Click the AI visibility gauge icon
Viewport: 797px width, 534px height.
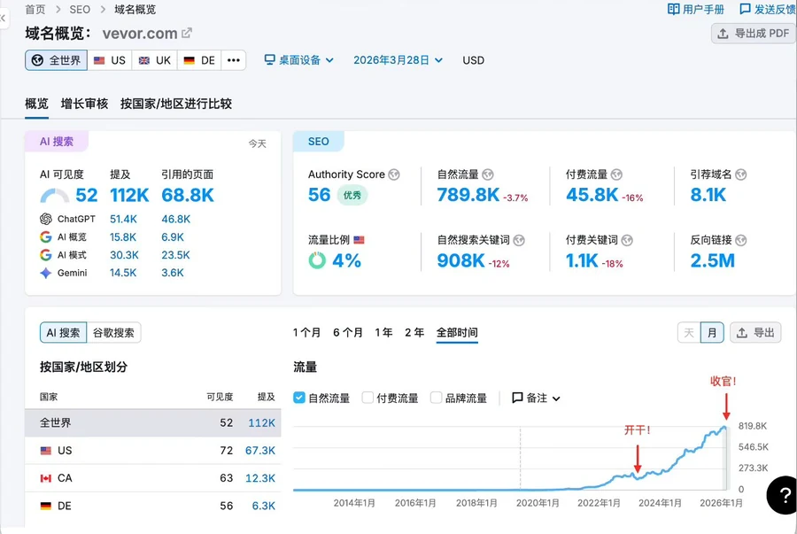pyautogui.click(x=54, y=196)
